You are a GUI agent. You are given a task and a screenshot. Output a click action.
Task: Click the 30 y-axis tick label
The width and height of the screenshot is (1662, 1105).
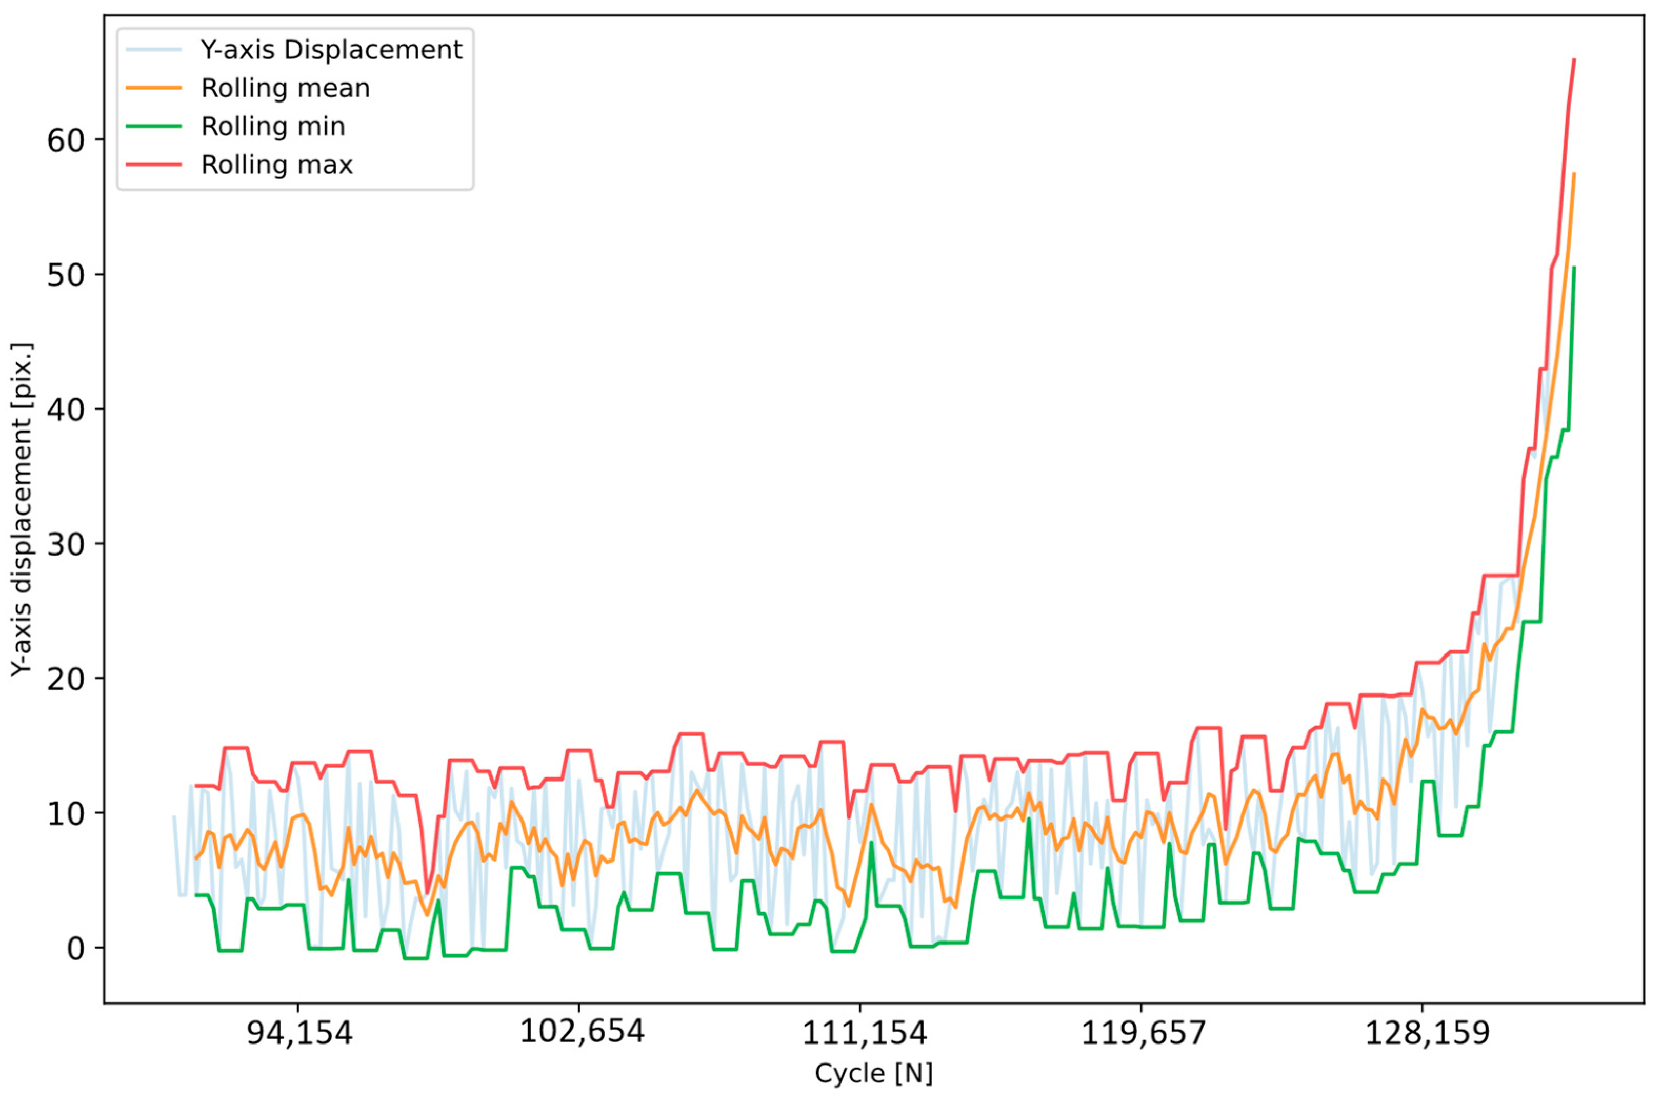point(65,545)
